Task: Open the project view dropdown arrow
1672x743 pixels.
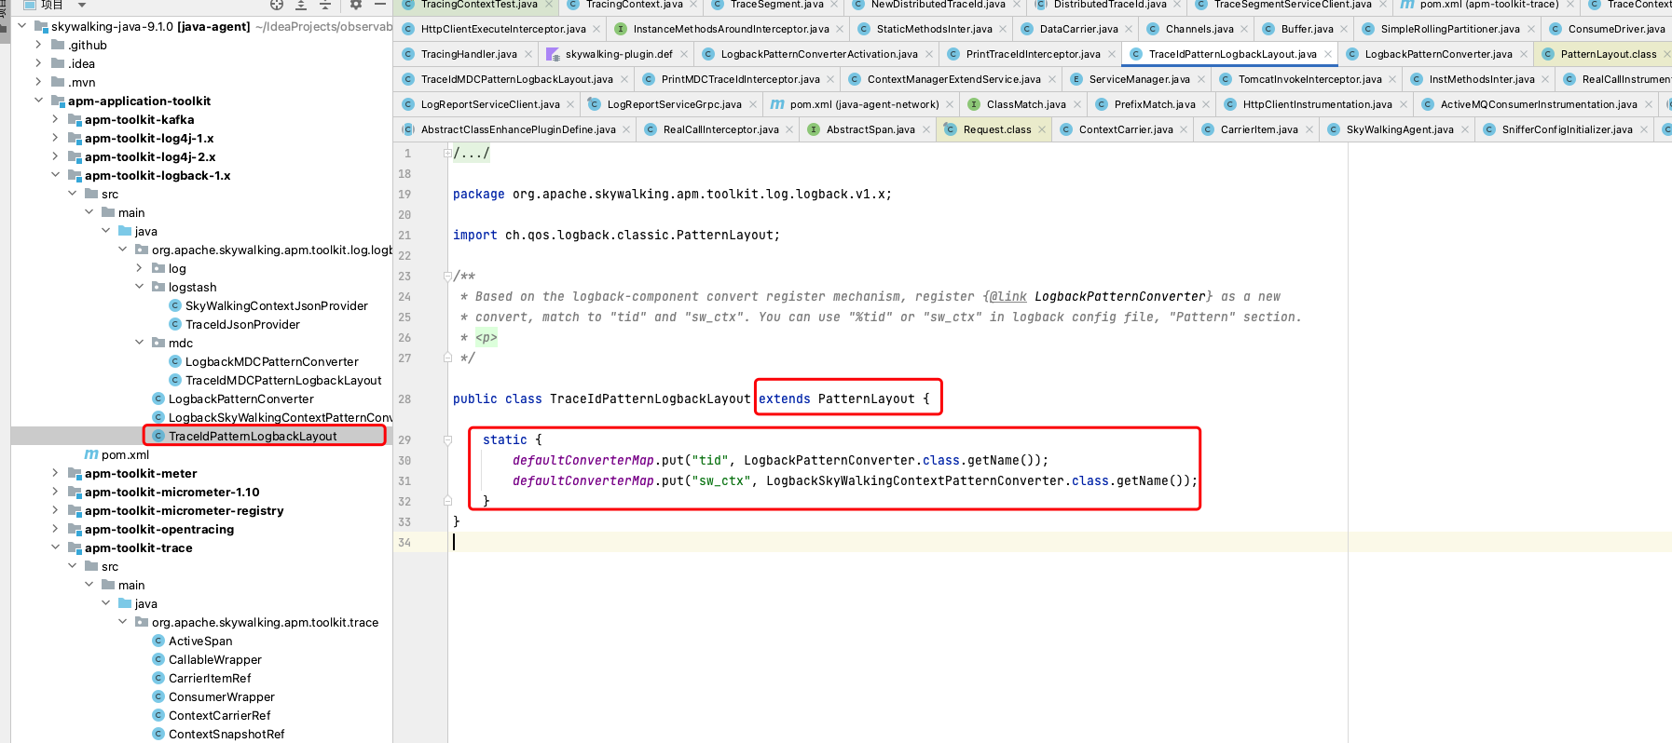Action: (x=82, y=6)
